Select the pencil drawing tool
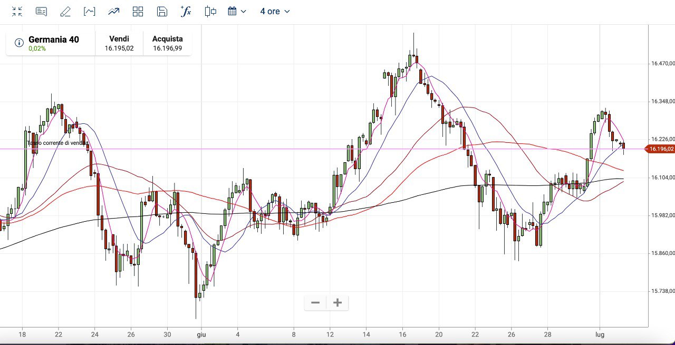675x345 pixels. coord(65,12)
